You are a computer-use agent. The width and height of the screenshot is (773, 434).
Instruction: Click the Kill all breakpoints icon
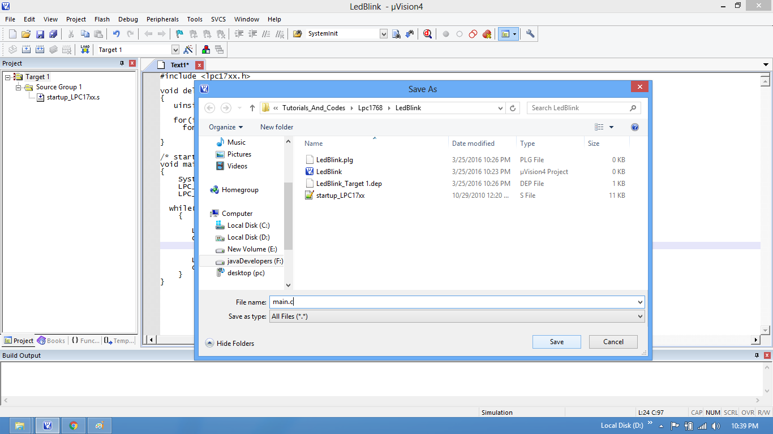(x=487, y=34)
